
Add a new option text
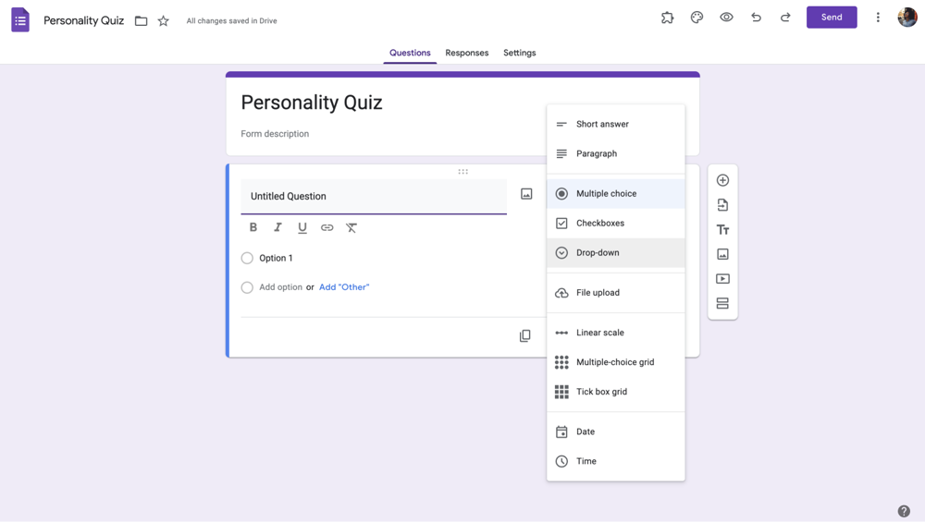281,287
